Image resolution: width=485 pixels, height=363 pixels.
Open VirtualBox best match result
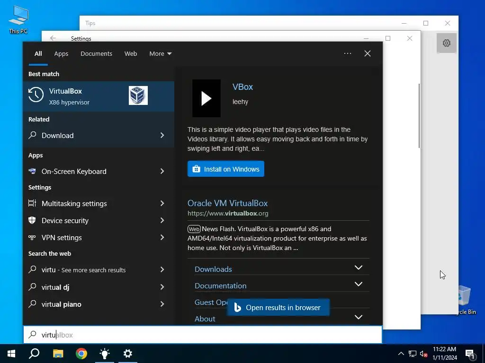(x=99, y=96)
